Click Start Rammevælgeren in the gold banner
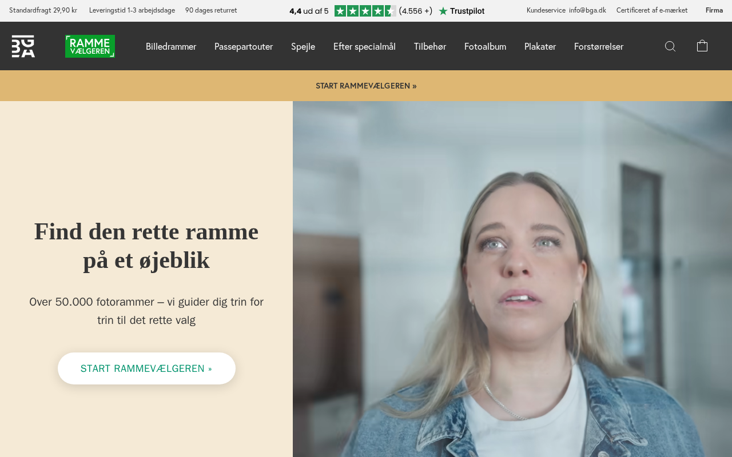This screenshot has height=457, width=732. (x=366, y=86)
